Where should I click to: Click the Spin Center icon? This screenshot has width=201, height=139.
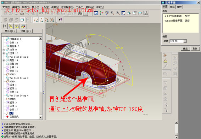pyautogui.click(x=101, y=13)
